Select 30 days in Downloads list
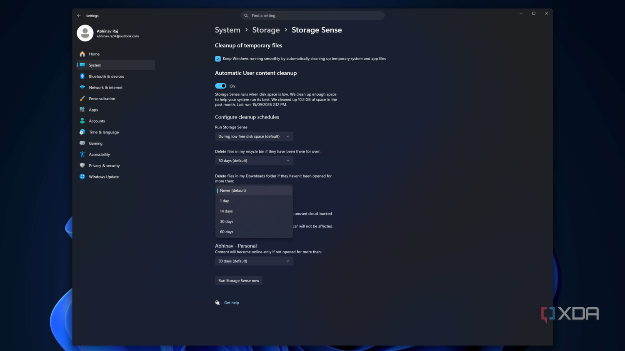This screenshot has width=625, height=351. [254, 222]
